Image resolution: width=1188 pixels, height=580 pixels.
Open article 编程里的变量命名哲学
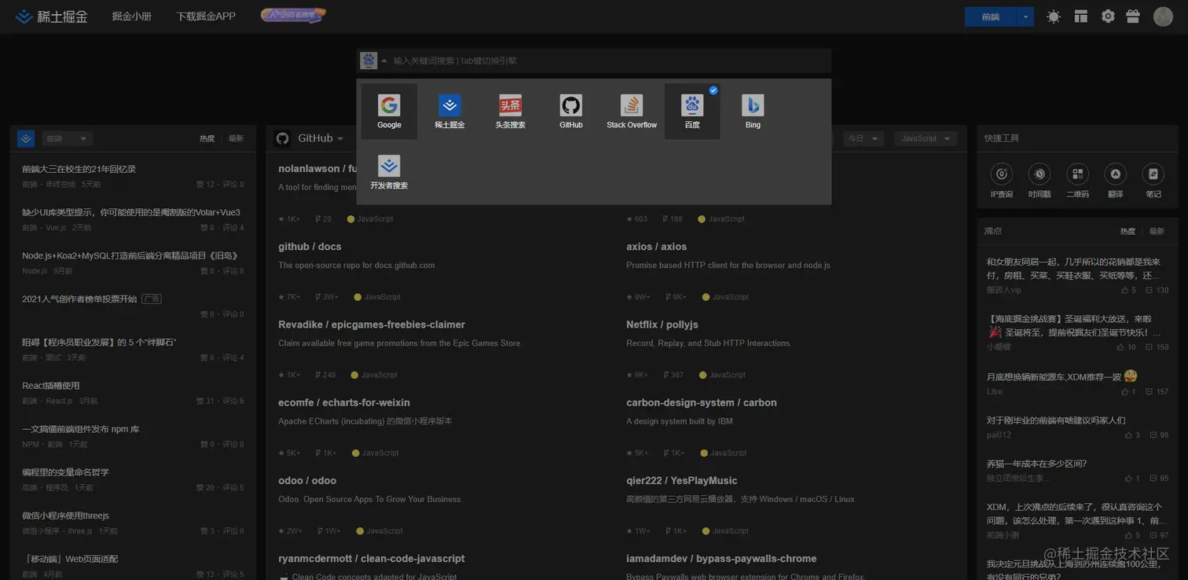pos(65,472)
